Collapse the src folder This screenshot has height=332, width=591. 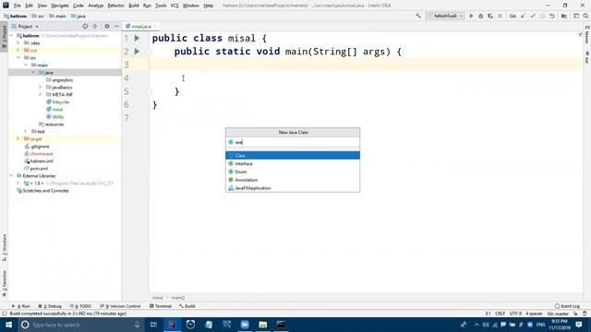[x=18, y=57]
